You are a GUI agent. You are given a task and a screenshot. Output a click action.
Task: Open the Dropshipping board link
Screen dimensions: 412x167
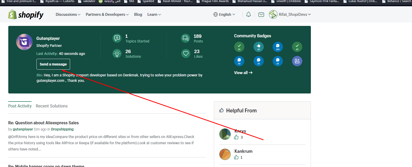click(x=62, y=129)
